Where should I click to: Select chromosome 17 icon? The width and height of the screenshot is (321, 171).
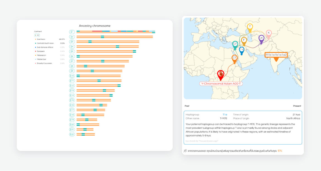tap(72, 110)
